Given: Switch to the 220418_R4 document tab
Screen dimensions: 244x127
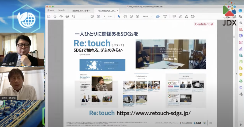Looking at the screenshot, I should pos(81,11).
